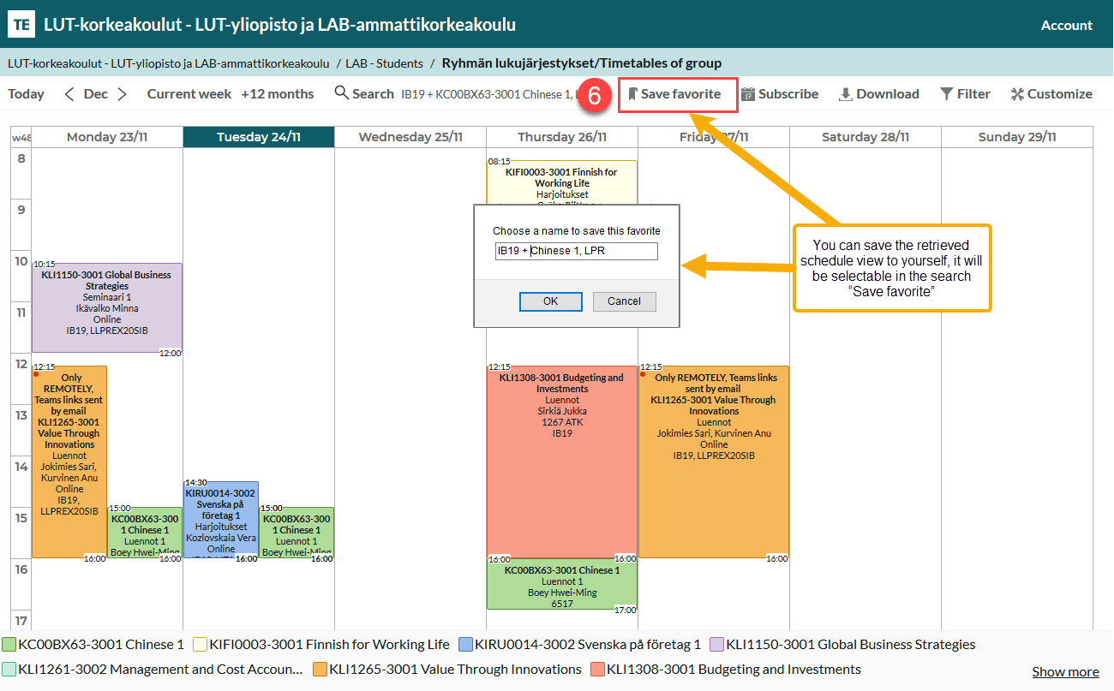
Task: Click the favorite name text field
Action: pos(576,251)
